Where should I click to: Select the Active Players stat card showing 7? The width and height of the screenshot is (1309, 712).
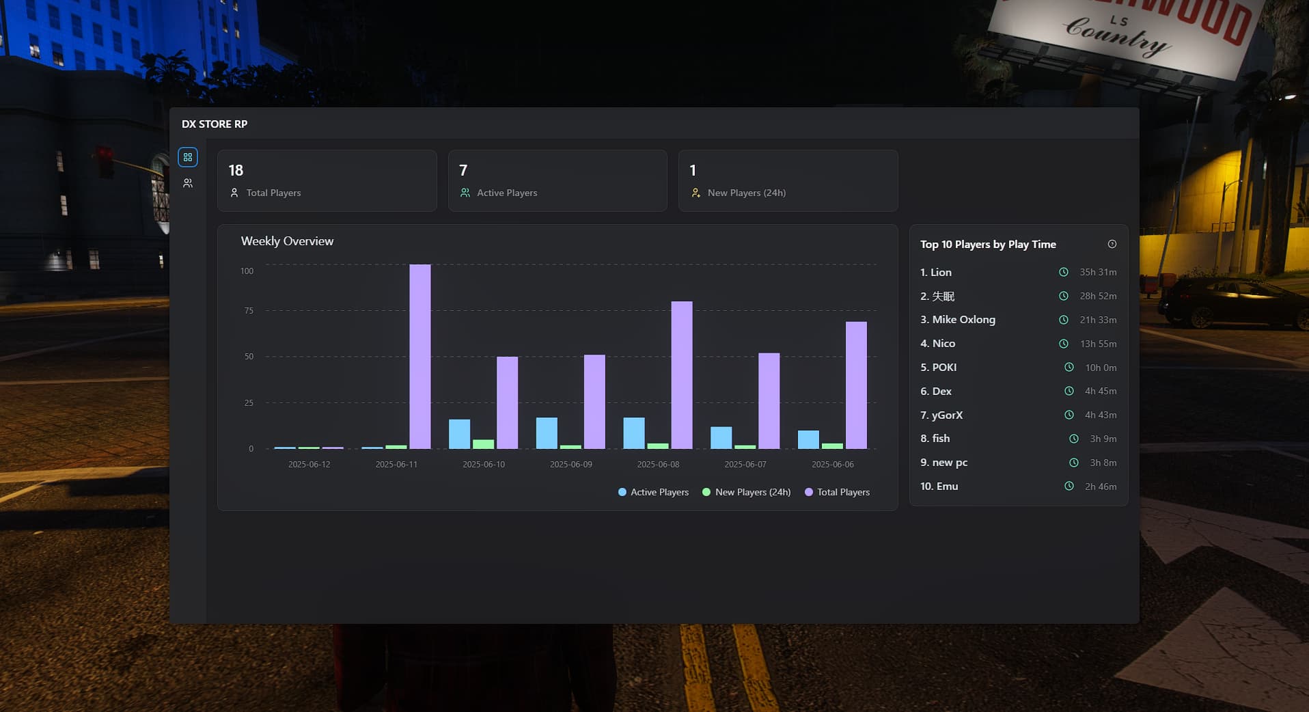pyautogui.click(x=557, y=180)
